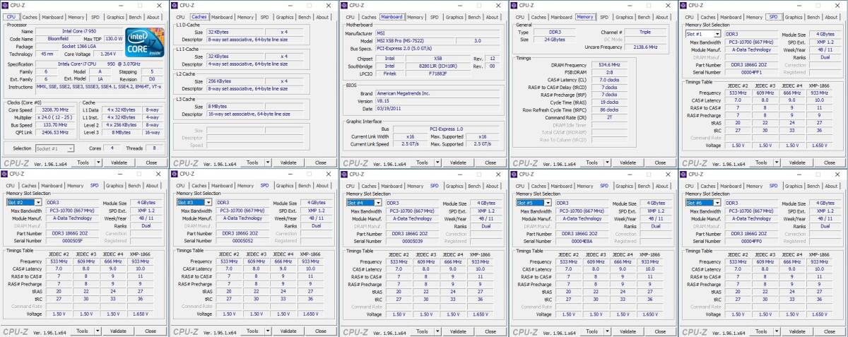848x337 pixels.
Task: Open the Slot #5 memory slot dropdown
Action: [548, 202]
